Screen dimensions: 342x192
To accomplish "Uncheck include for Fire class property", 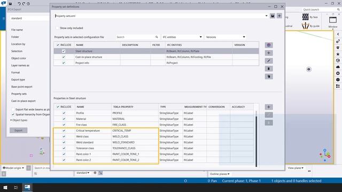I will pyautogui.click(x=64, y=125).
